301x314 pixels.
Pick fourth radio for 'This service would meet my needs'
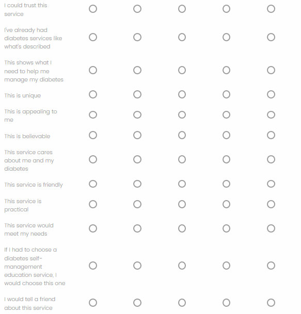[226, 228]
